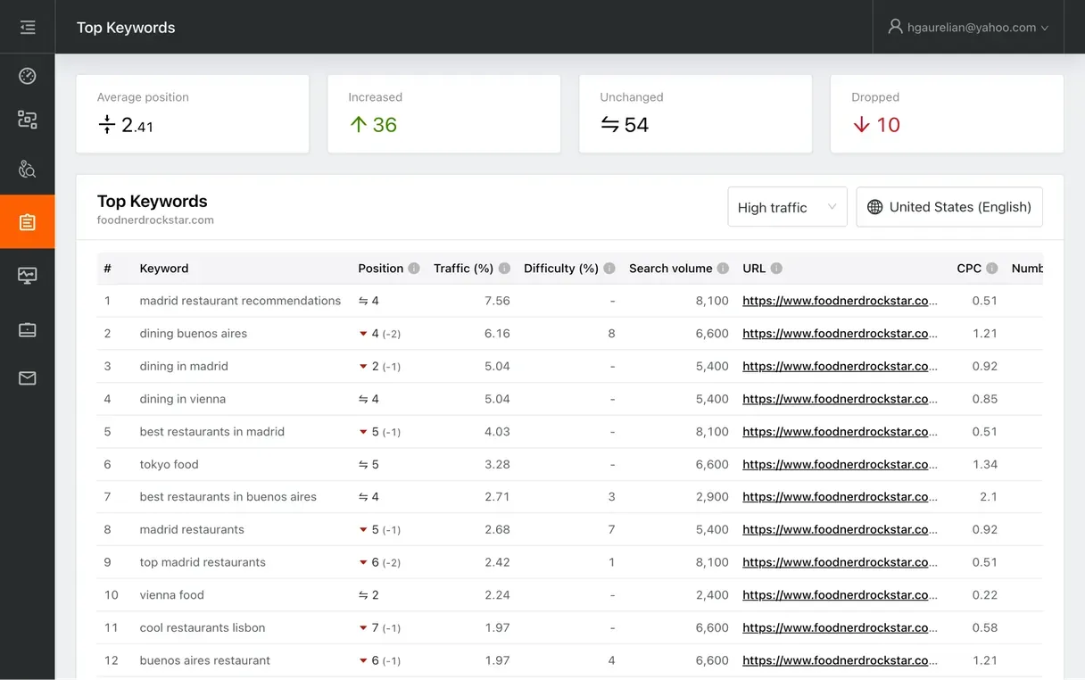Open the hgaurelian@yahoo.com account menu
This screenshot has height=680, width=1085.
click(x=968, y=27)
